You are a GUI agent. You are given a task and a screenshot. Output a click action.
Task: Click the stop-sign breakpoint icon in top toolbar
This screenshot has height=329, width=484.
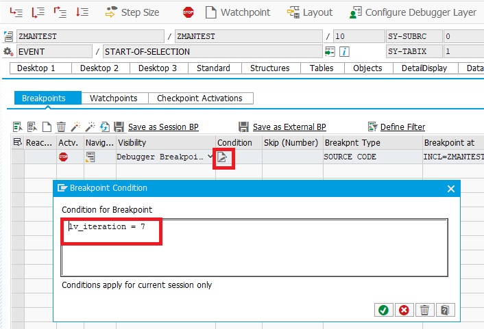point(188,12)
